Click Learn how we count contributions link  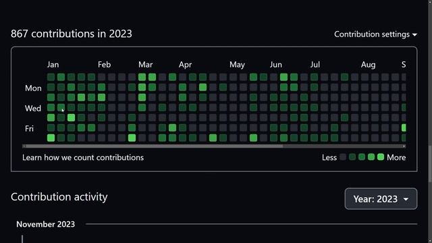(83, 157)
